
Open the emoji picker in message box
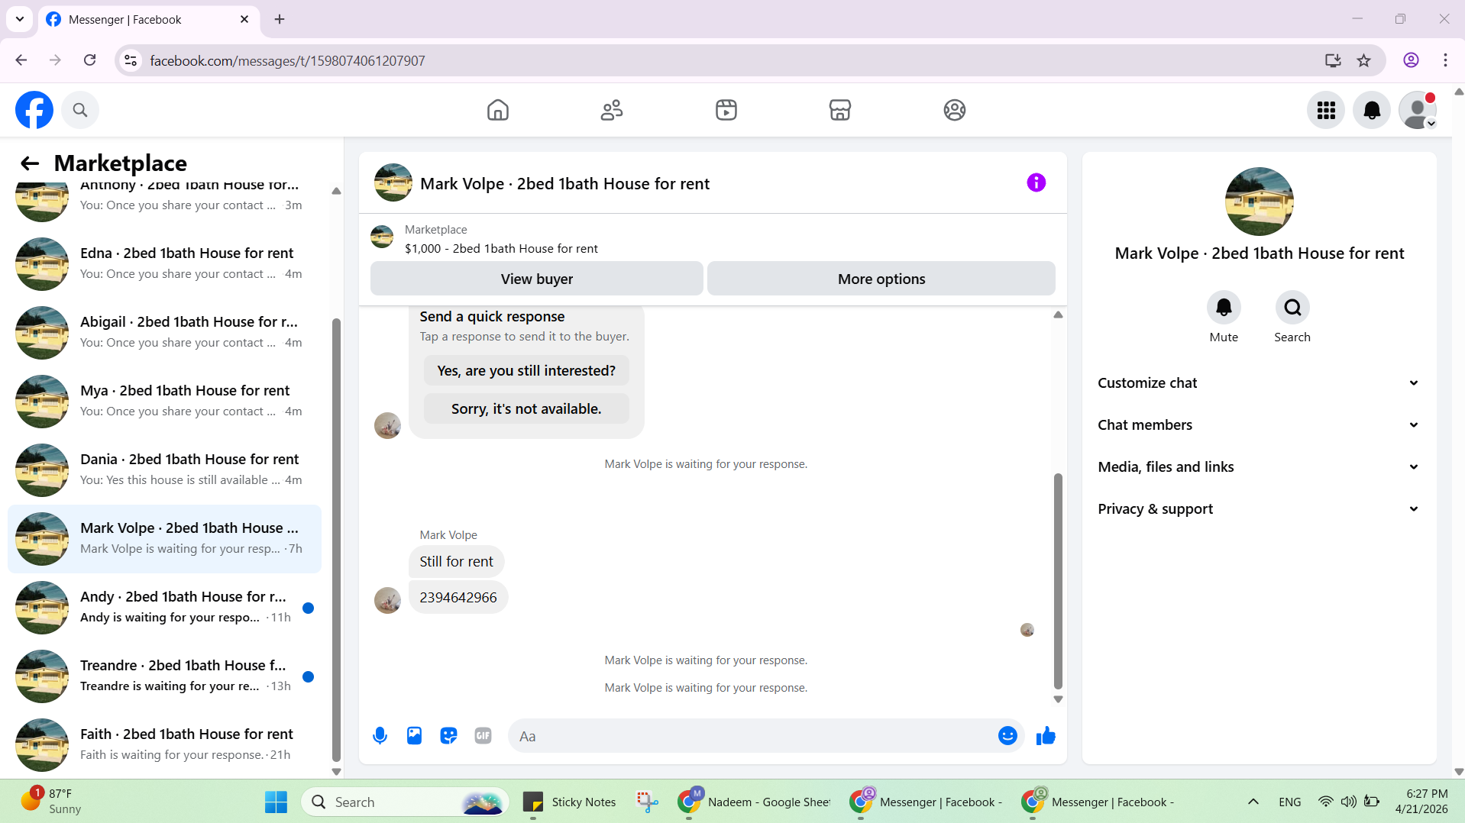[x=1007, y=736]
